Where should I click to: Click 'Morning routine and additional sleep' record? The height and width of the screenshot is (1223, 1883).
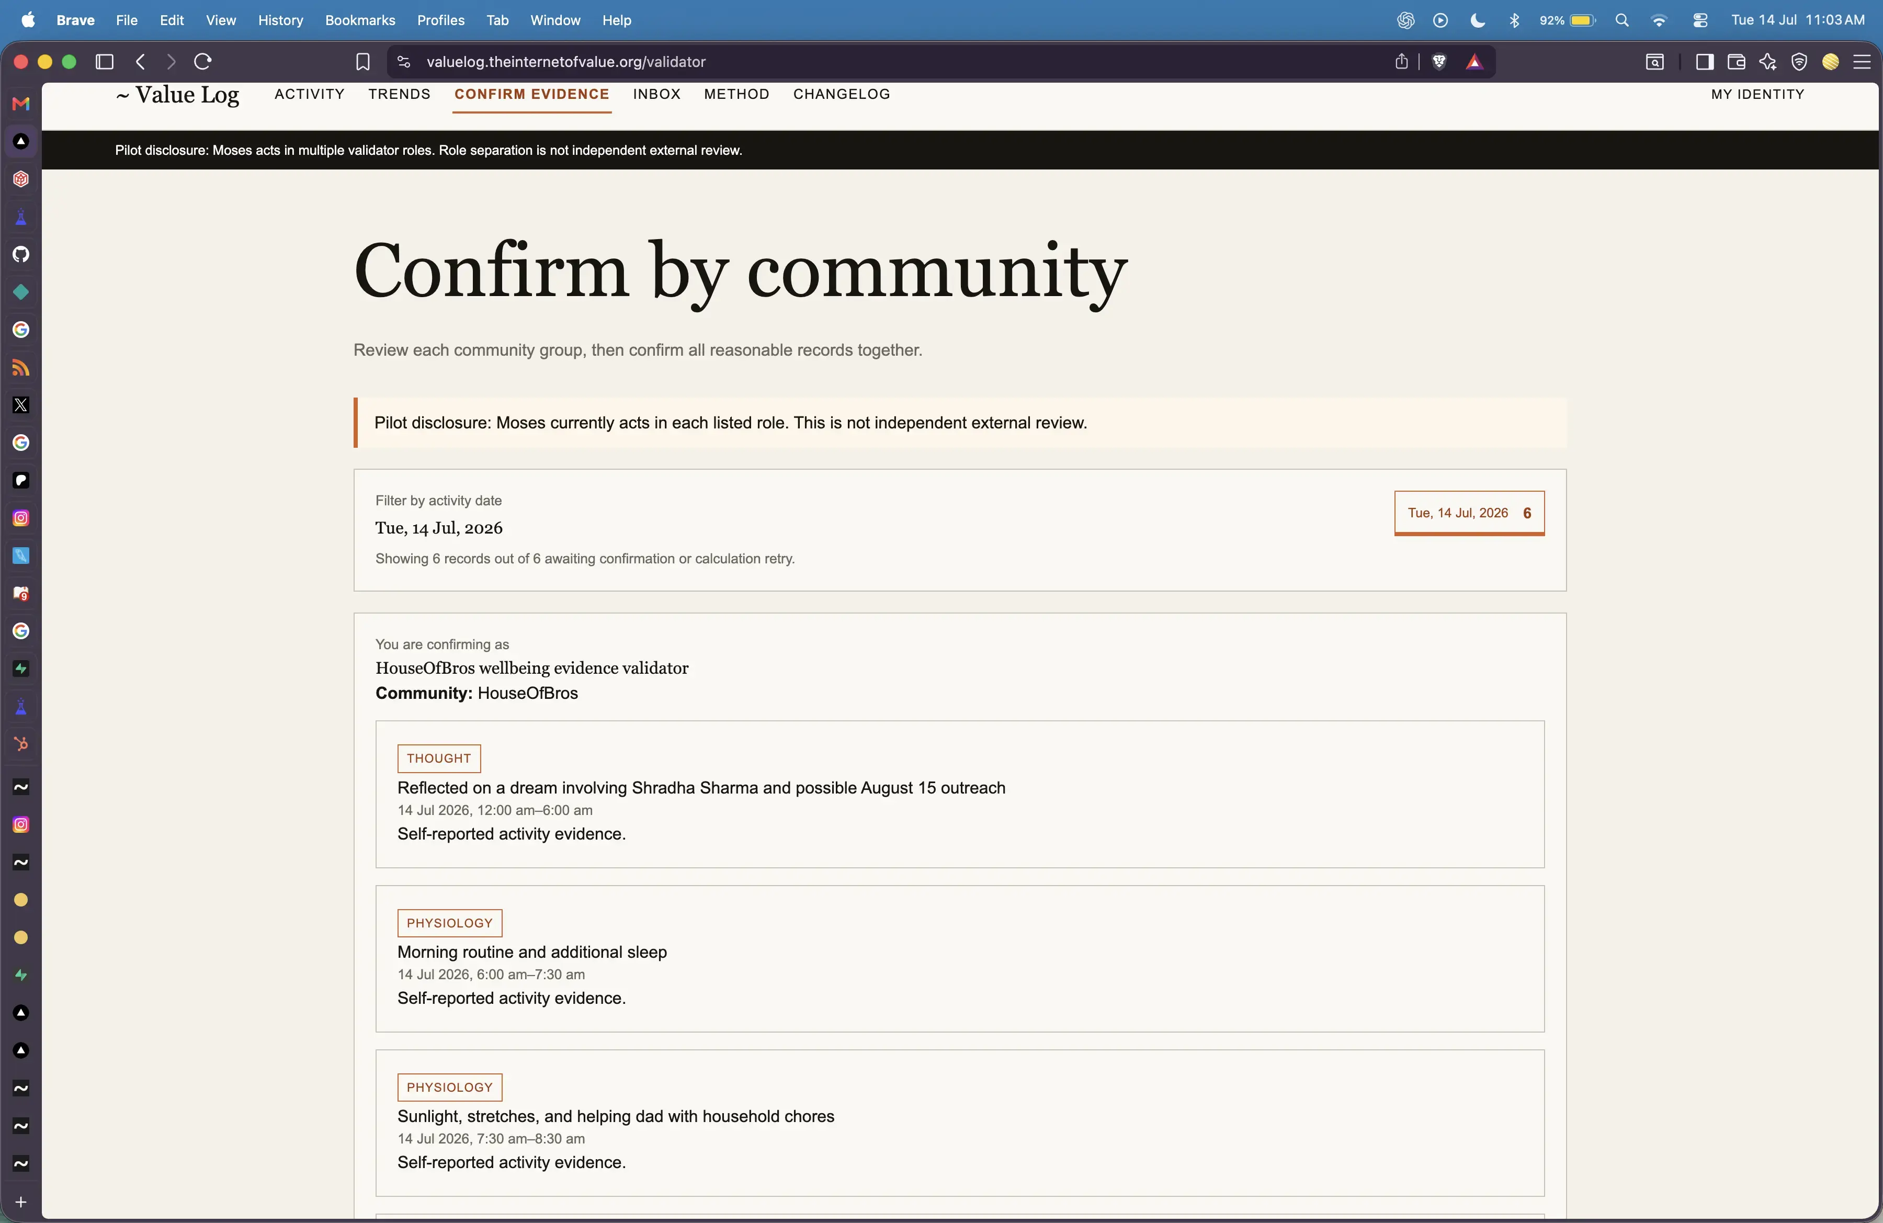[x=531, y=952]
